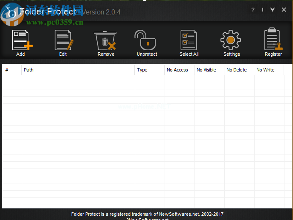Open the Edit item tool

[63, 42]
